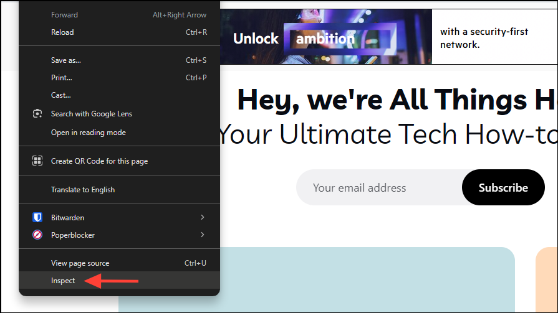Expand the Poperblocker submenu arrow
Screen dimensions: 558x313
coord(202,235)
